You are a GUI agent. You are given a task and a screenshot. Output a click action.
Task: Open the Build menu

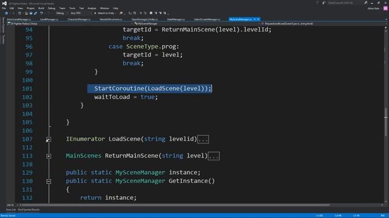[x=41, y=8]
